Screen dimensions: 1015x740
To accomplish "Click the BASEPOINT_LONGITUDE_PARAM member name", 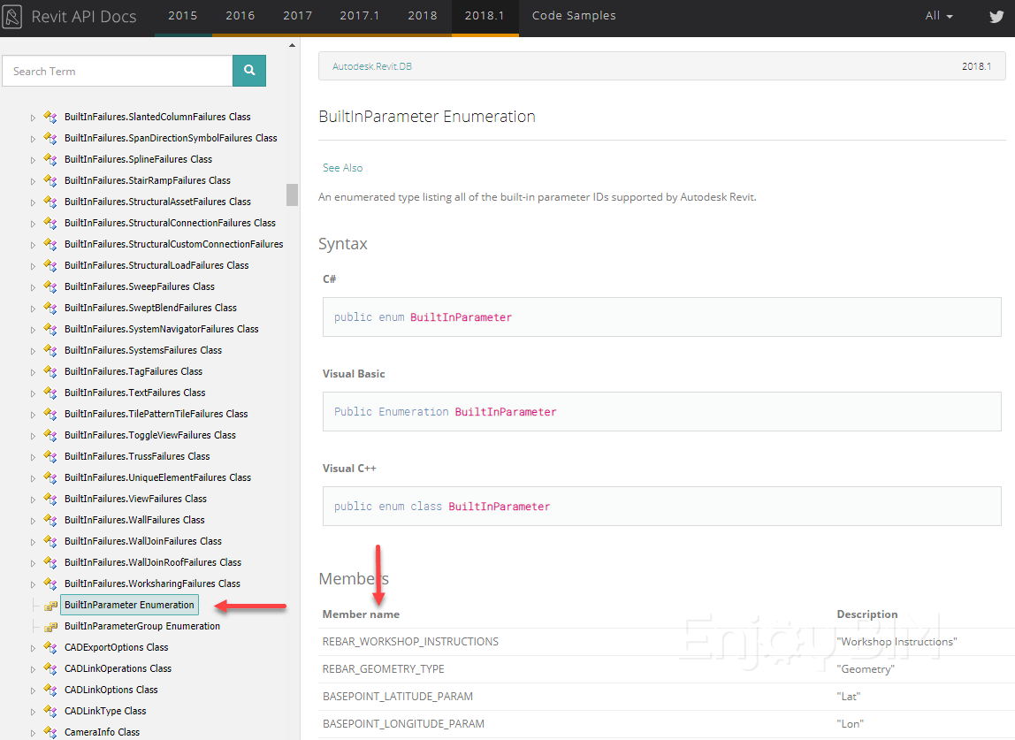I will 403,724.
